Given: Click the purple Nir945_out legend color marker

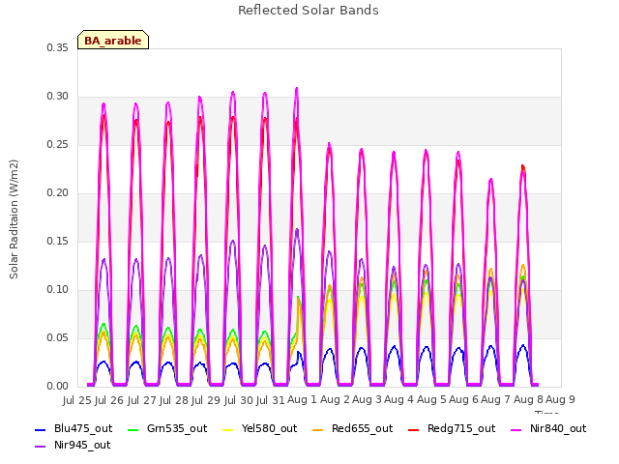Looking at the screenshot, I should coord(41,447).
